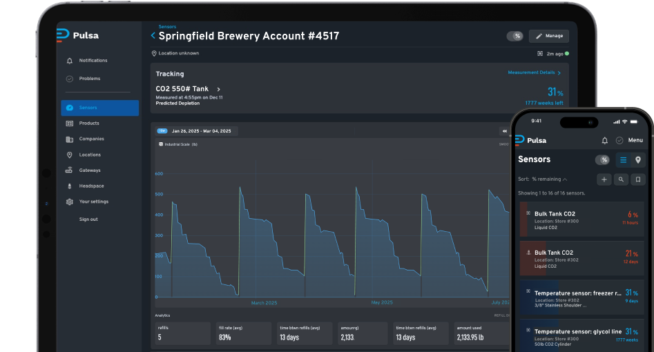Click the Manage button

(x=549, y=36)
